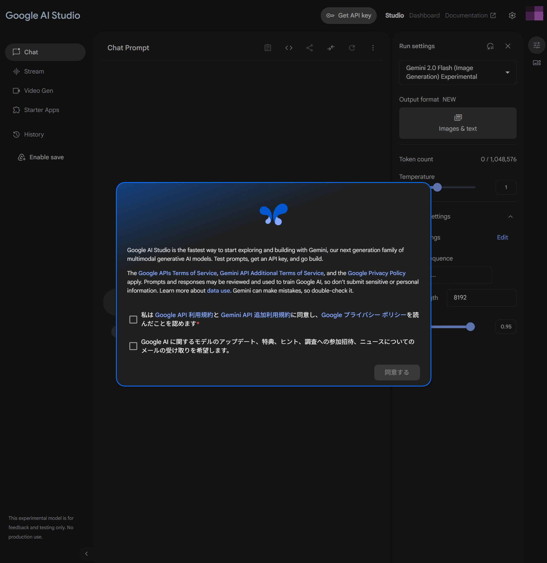
Task: Adjust the Temperature slider handle
Action: [x=437, y=187]
